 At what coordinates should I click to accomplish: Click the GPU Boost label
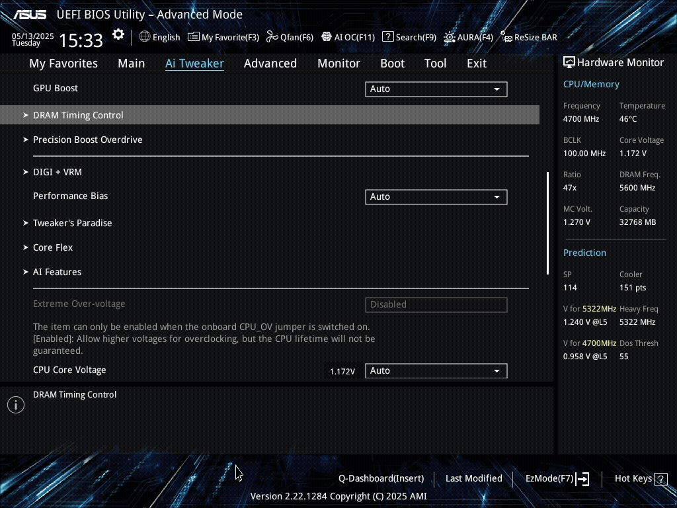56,88
